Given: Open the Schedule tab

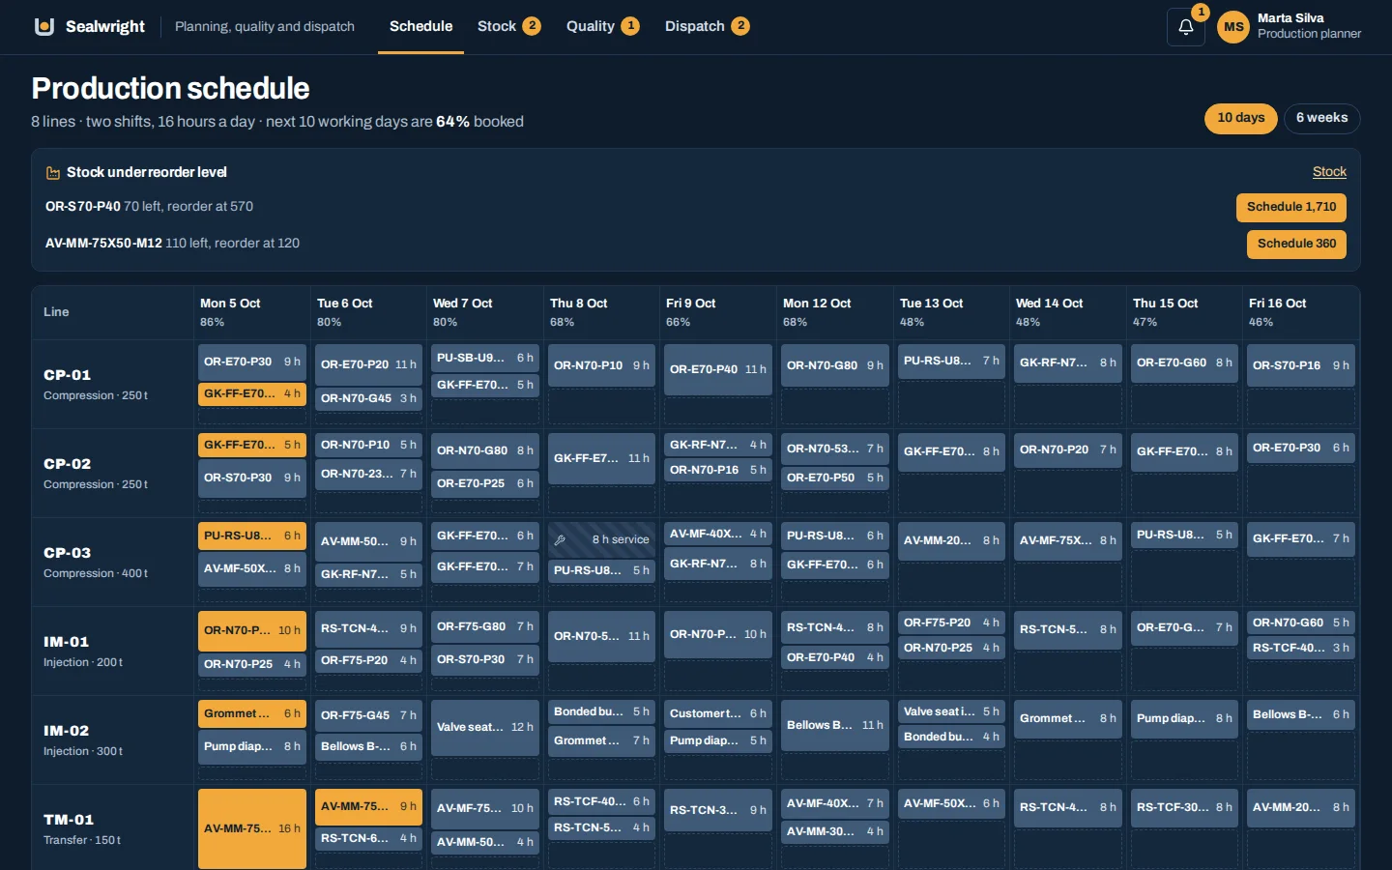Looking at the screenshot, I should pyautogui.click(x=420, y=26).
